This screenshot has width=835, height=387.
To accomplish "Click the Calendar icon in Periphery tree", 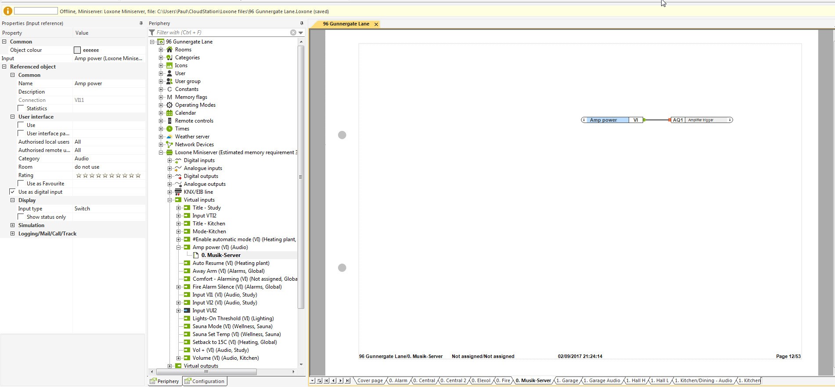I will click(x=169, y=113).
